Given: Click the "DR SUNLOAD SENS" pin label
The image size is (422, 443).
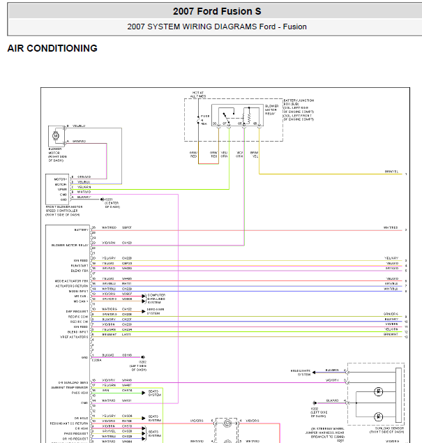Looking at the screenshot, I should [73, 382].
